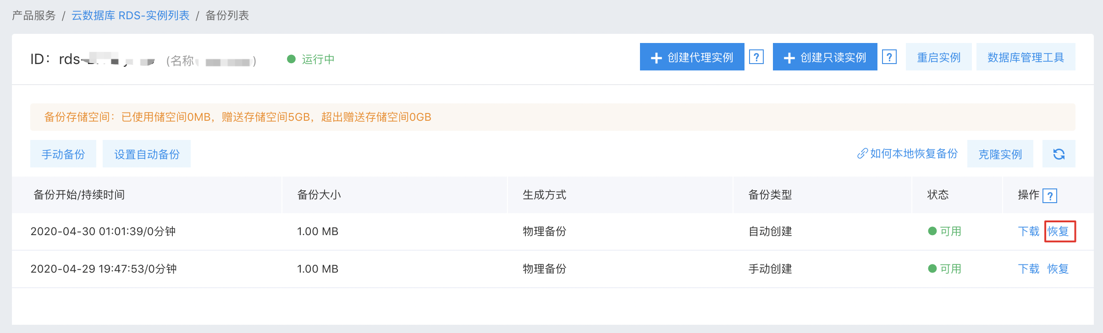Click the 备份开始/持续时间 column header

pos(79,195)
